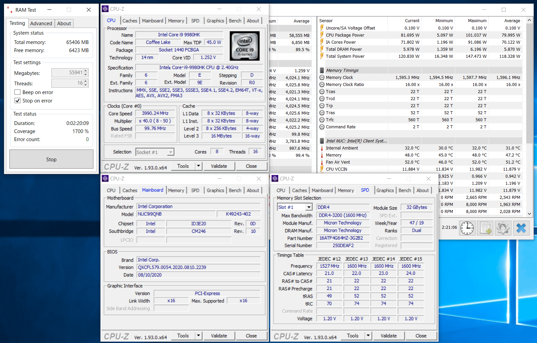
Task: Click the lightning icon beside CPU Package Power
Action: pos(322,35)
